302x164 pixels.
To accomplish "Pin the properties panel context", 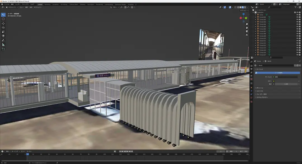I will (299, 61).
